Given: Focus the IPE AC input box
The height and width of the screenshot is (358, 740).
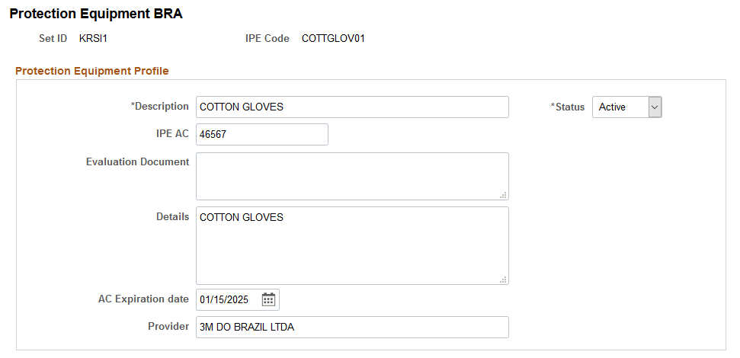Looking at the screenshot, I should (x=261, y=135).
